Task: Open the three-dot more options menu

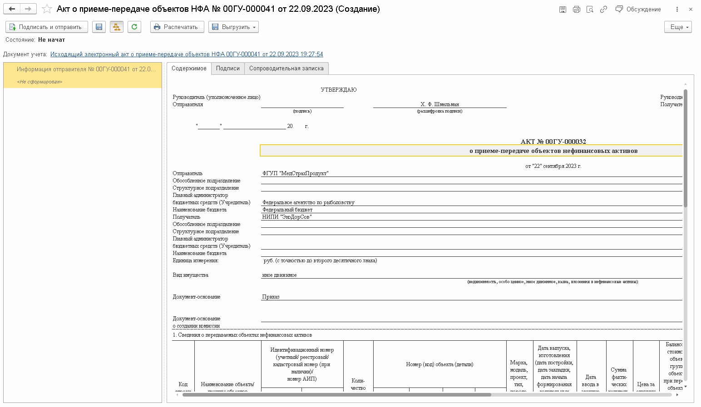Action: [677, 9]
